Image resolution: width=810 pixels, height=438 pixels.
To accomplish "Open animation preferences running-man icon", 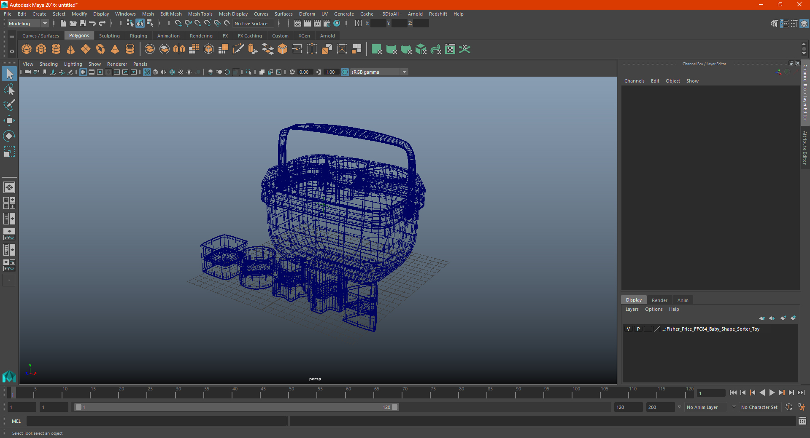I will tap(801, 407).
